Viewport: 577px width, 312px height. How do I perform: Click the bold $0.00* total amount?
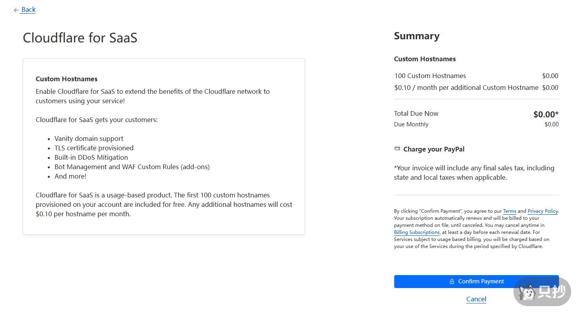coord(546,115)
